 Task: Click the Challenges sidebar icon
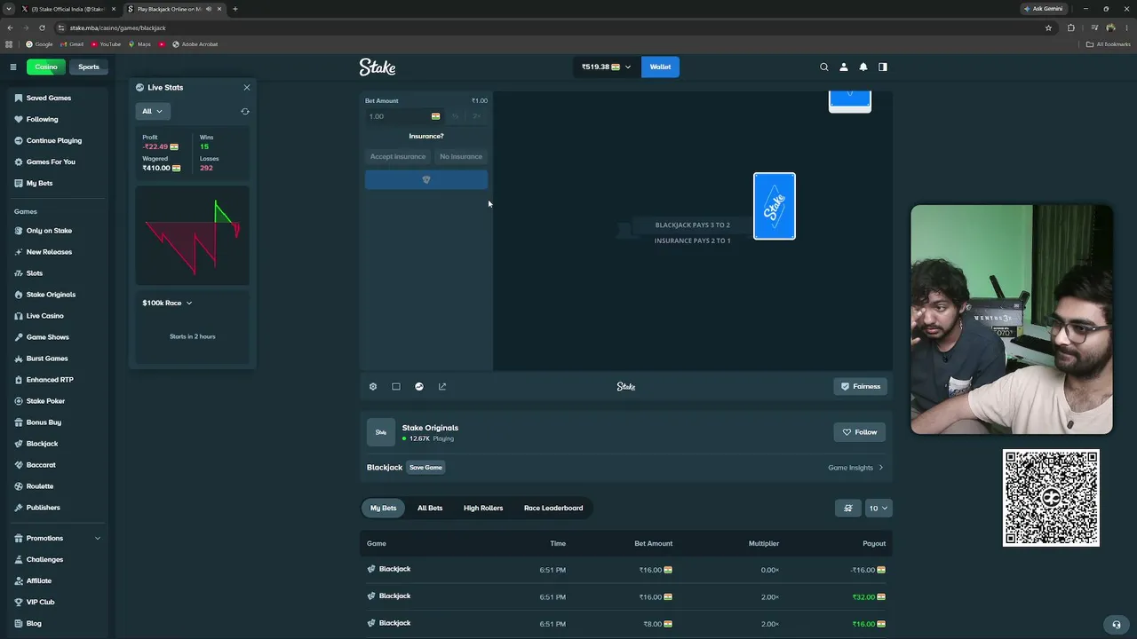19,559
